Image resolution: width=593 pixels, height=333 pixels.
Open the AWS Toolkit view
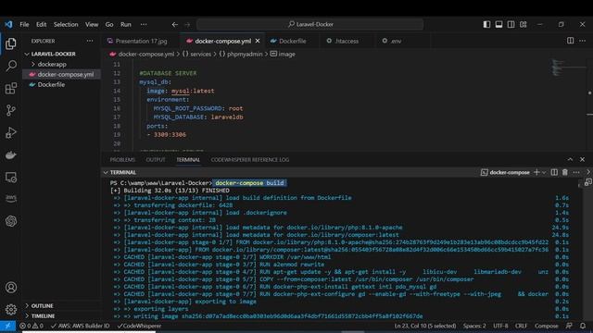[11, 199]
